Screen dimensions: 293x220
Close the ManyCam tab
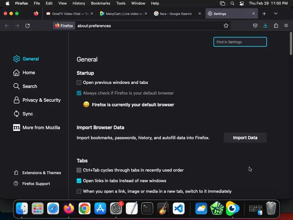tap(146, 13)
